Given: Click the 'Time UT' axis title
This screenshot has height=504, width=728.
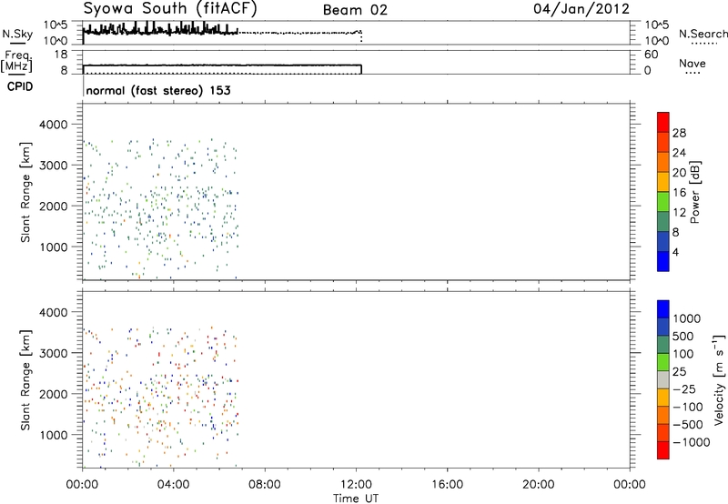Looking at the screenshot, I should (356, 499).
